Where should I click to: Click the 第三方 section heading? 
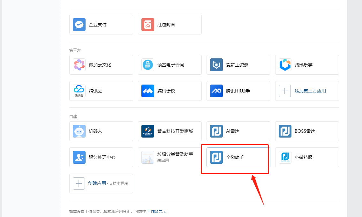point(75,50)
